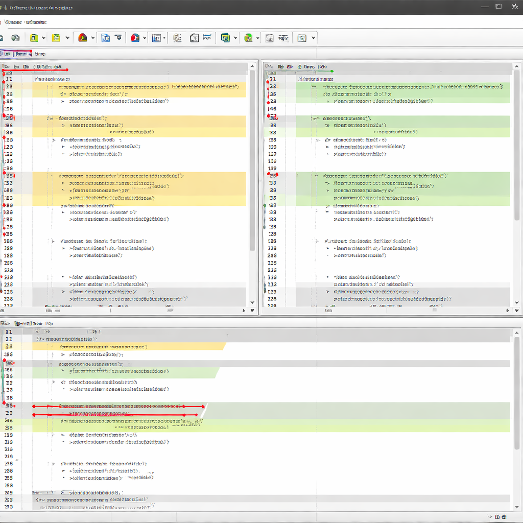Click the blue grid icon in the toolbar

pyautogui.click(x=157, y=38)
